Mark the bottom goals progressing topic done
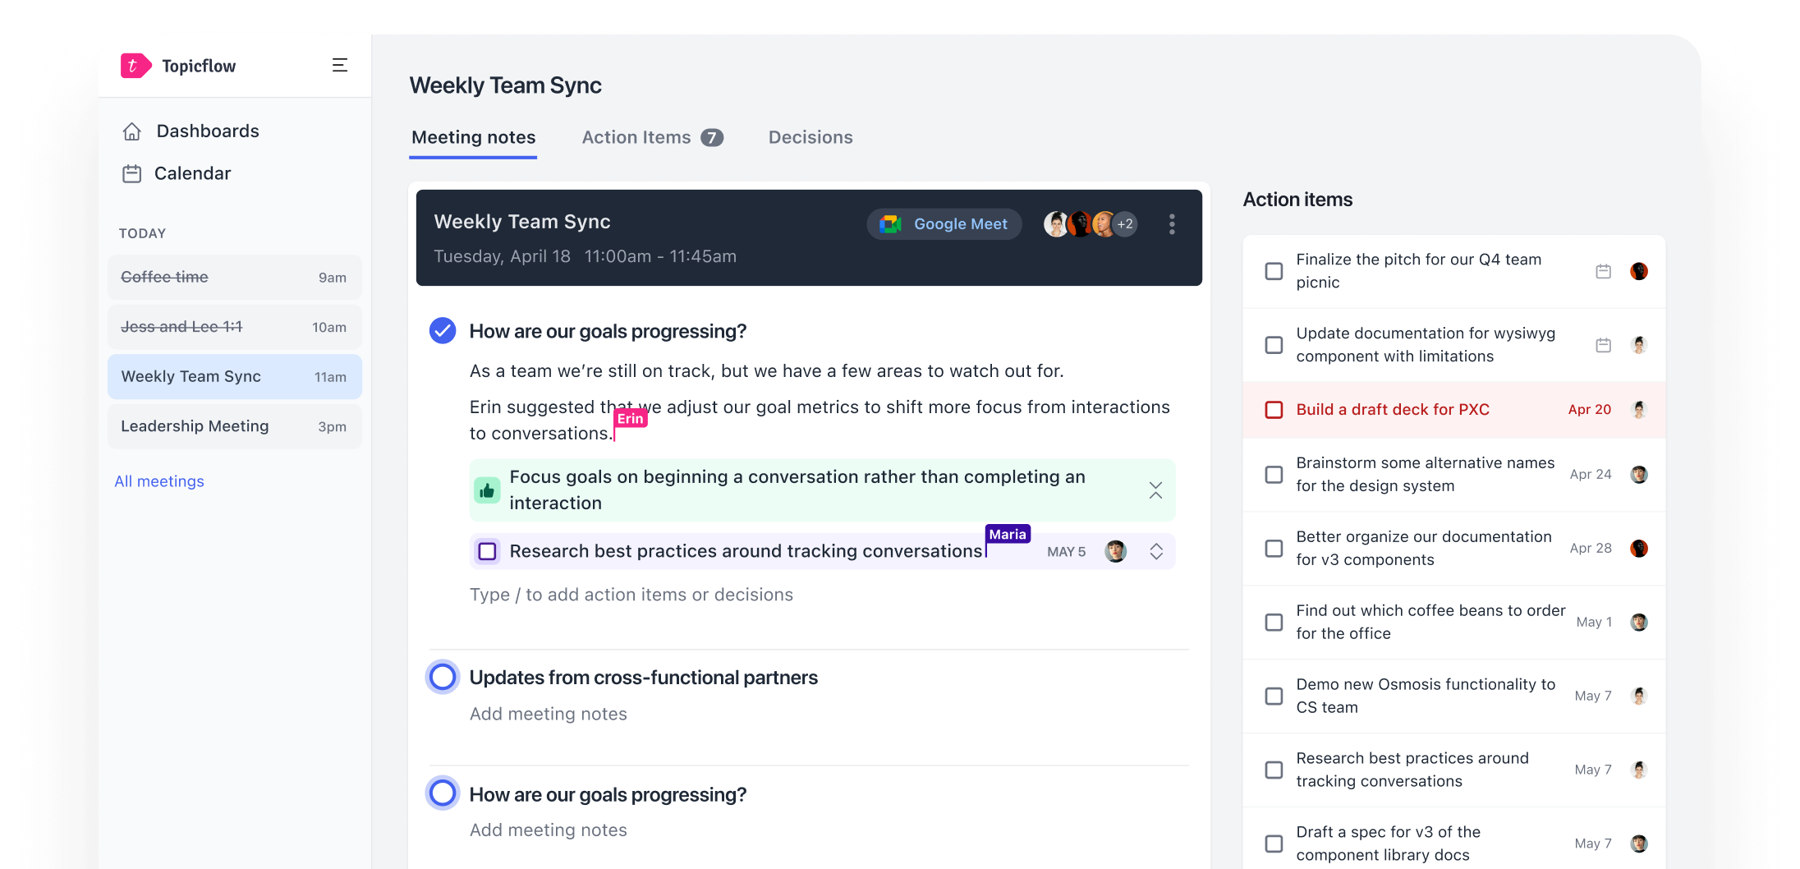 coord(443,793)
